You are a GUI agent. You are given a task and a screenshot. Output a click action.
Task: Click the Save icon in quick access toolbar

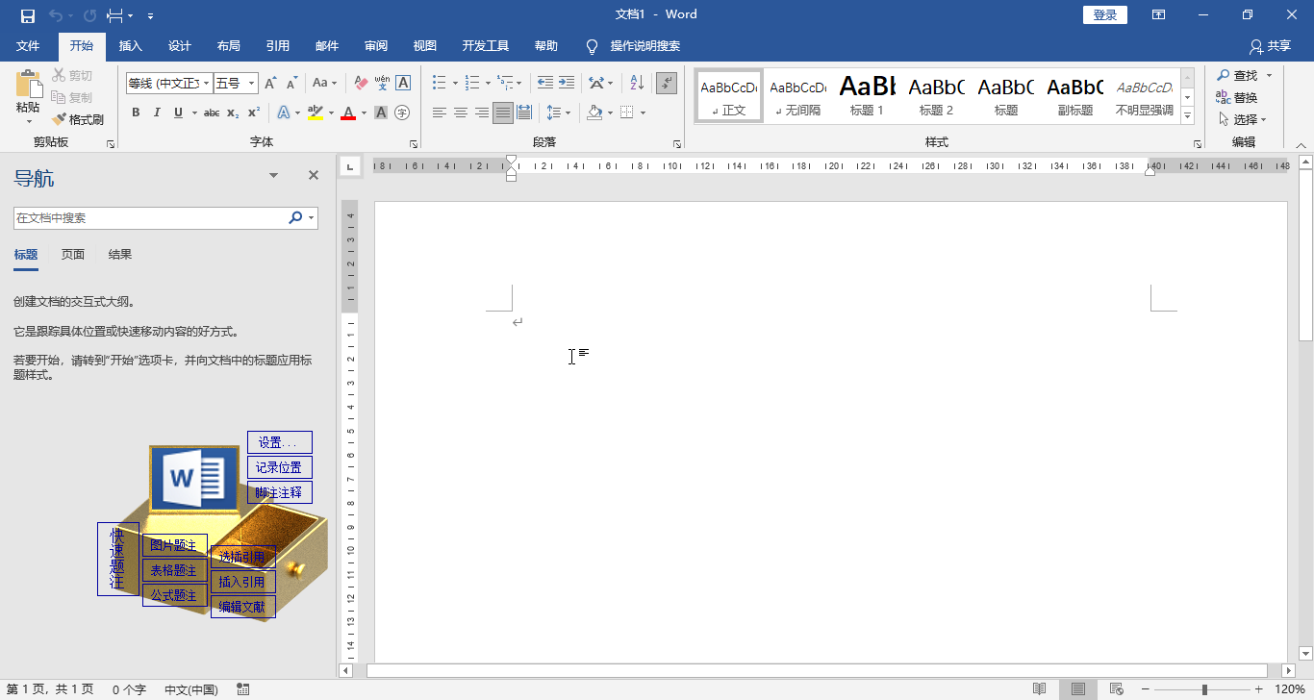click(27, 15)
